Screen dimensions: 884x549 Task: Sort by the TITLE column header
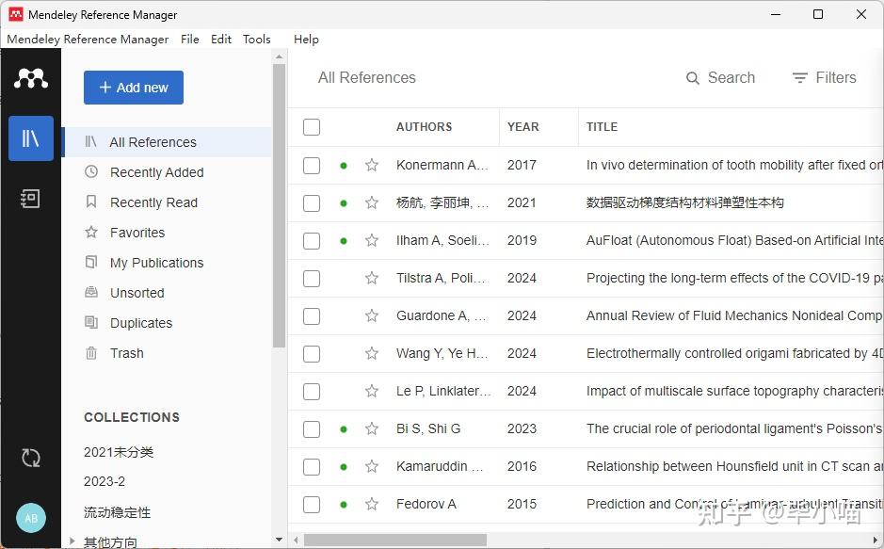click(x=602, y=127)
